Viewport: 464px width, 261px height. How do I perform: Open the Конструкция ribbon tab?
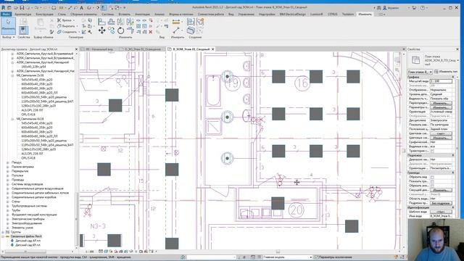click(x=44, y=14)
